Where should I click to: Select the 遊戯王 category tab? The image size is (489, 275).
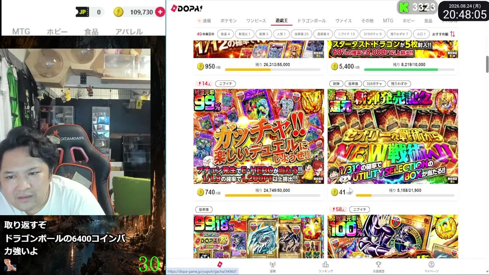pyautogui.click(x=282, y=21)
